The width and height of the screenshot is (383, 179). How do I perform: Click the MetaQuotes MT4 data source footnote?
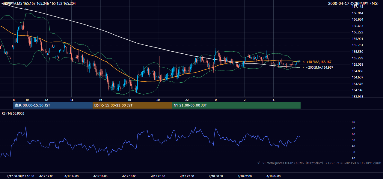[319, 163]
